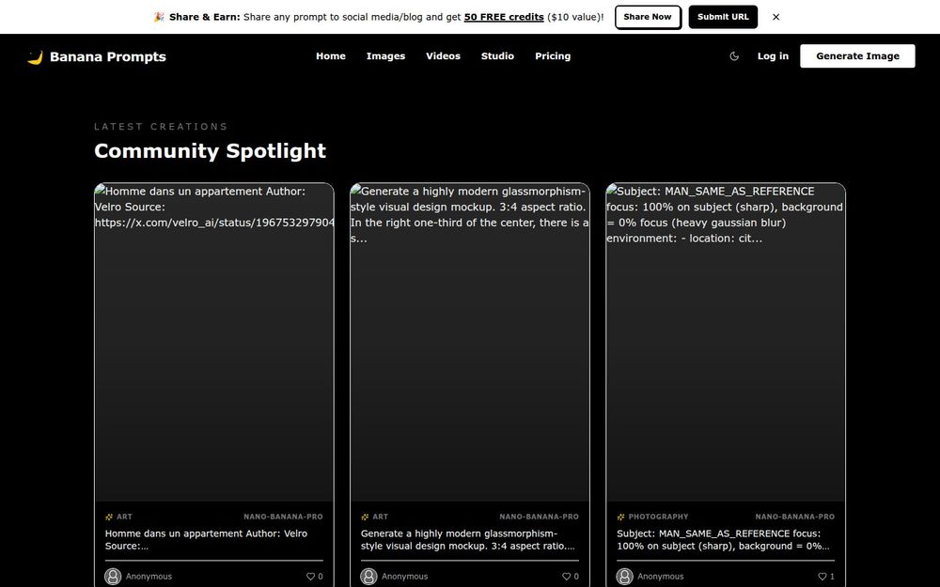Click the sparkle icon beside PHOTOGRAPHY
This screenshot has width=940, height=587.
coord(620,517)
